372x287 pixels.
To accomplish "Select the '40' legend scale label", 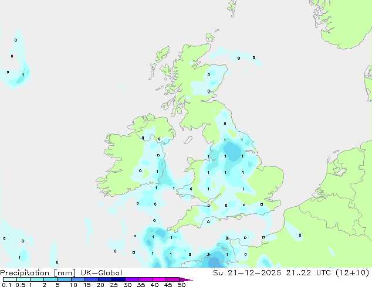I will point(155,285).
